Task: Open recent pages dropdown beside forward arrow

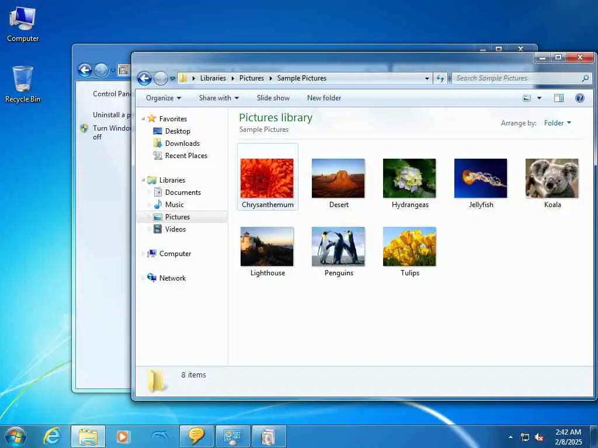Action: coord(172,79)
